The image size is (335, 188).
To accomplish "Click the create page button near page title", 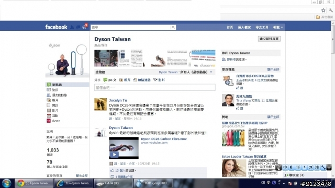I will click(269, 39).
